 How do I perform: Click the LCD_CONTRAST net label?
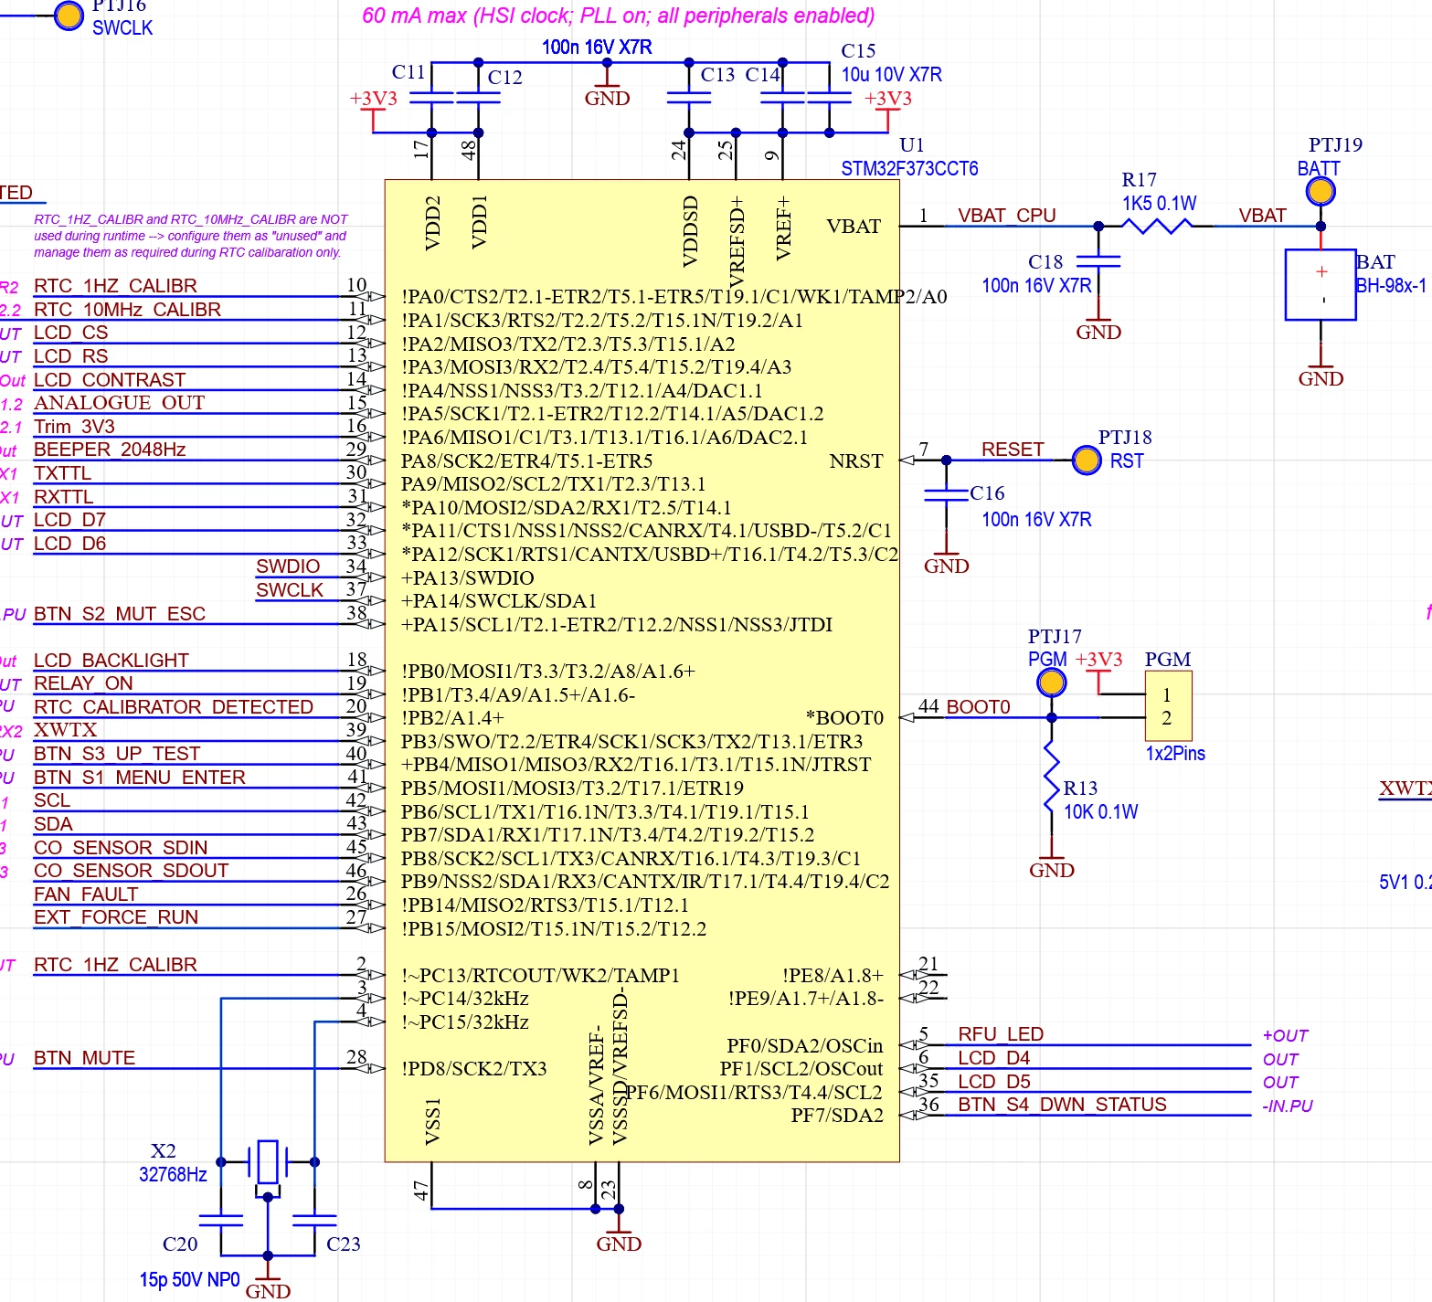tap(110, 379)
